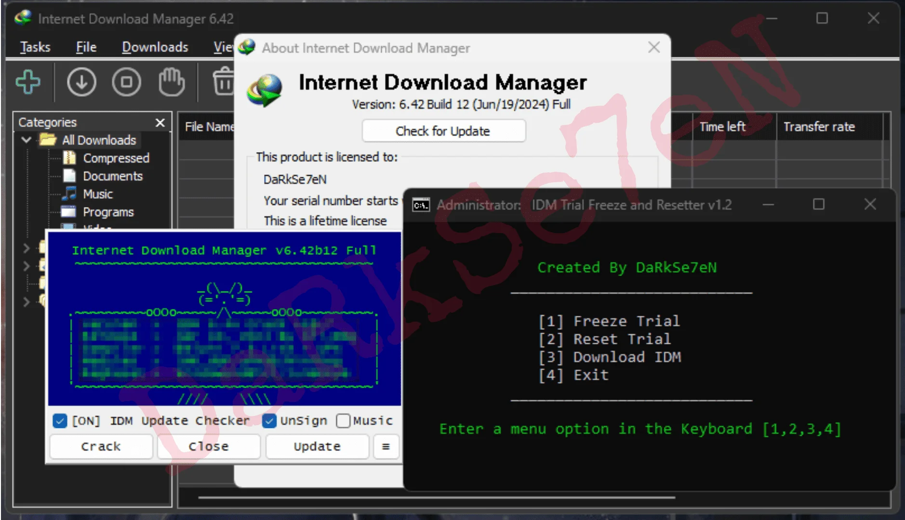Click the Programs category window icon
Screen dimensions: 905x520
tap(68, 212)
